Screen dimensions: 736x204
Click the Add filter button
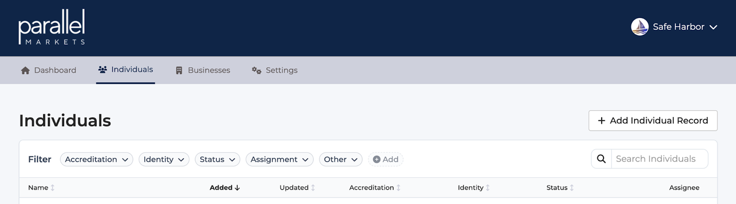coord(385,159)
